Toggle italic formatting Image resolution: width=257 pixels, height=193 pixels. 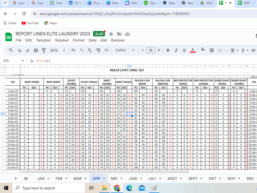click(176, 50)
